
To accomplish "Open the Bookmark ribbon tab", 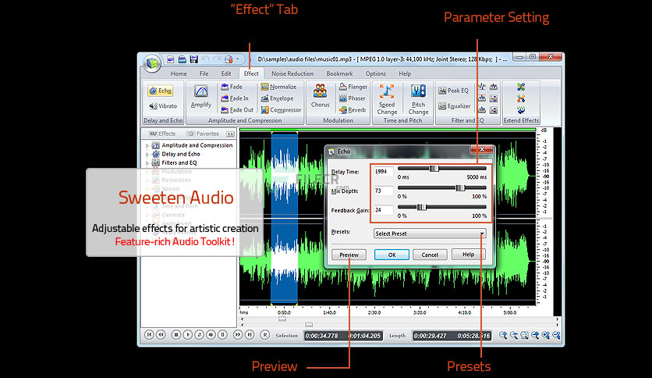I will 339,73.
